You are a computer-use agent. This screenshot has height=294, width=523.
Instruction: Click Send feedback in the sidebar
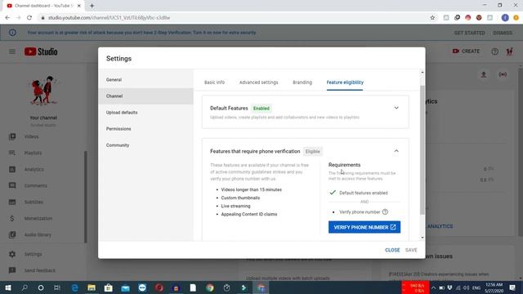[x=39, y=270]
